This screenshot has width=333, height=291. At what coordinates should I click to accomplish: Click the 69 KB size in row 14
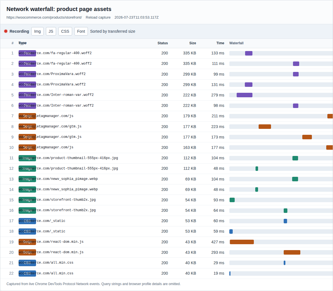pyautogui.click(x=191, y=189)
